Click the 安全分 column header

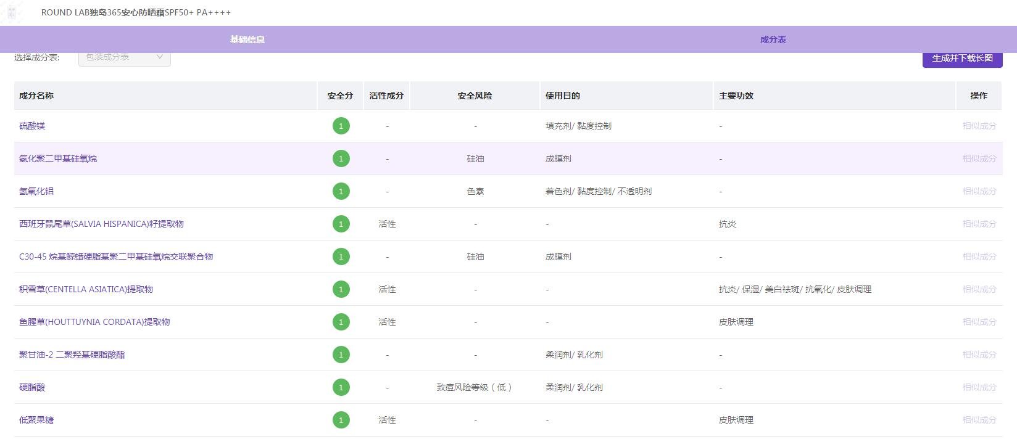click(340, 96)
